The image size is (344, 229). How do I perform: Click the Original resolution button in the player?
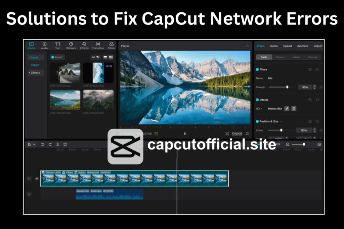[236, 133]
